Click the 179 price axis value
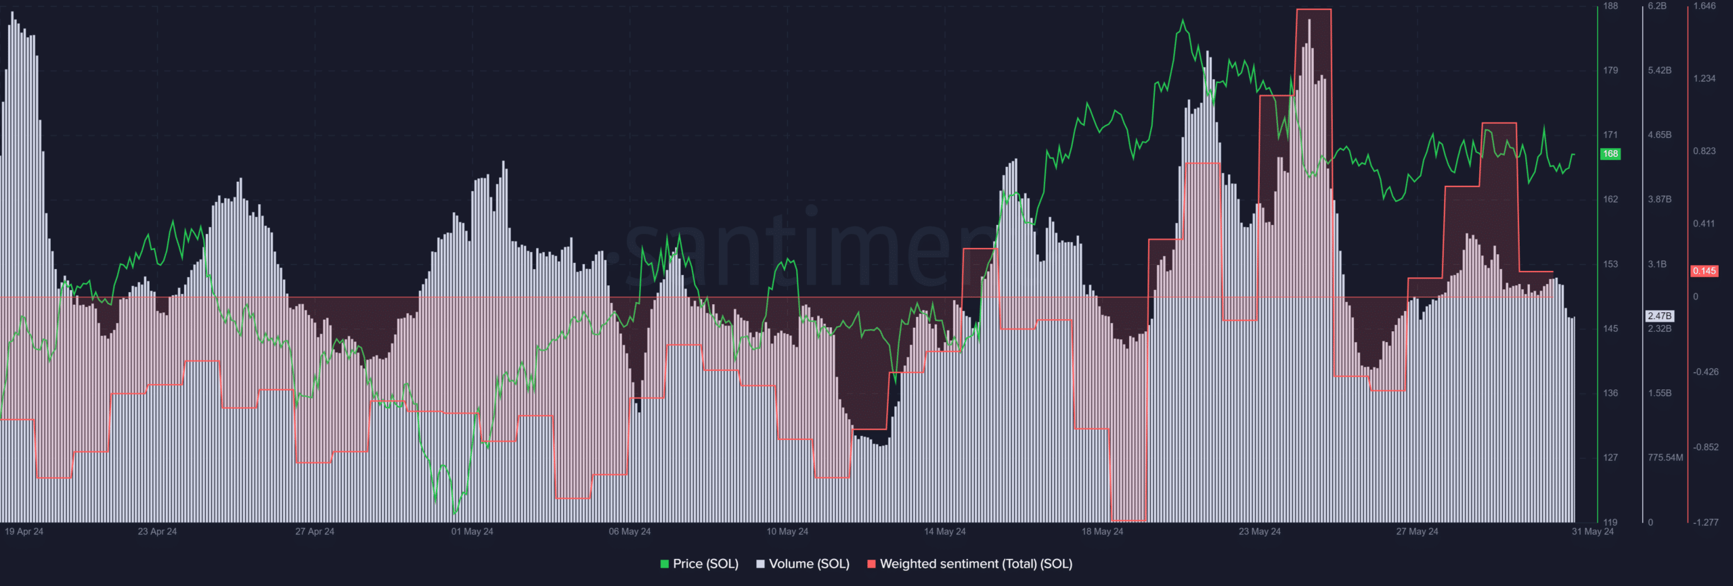 tap(1610, 70)
